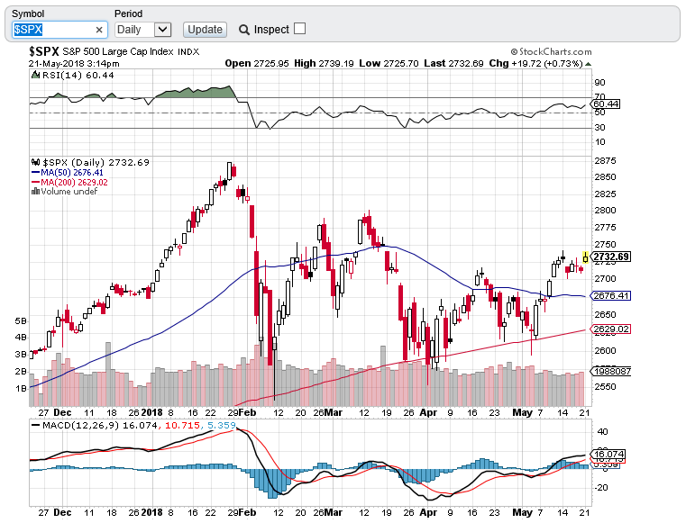Image resolution: width=686 pixels, height=523 pixels.
Task: Click the 1988087 volume axis label
Action: (611, 372)
